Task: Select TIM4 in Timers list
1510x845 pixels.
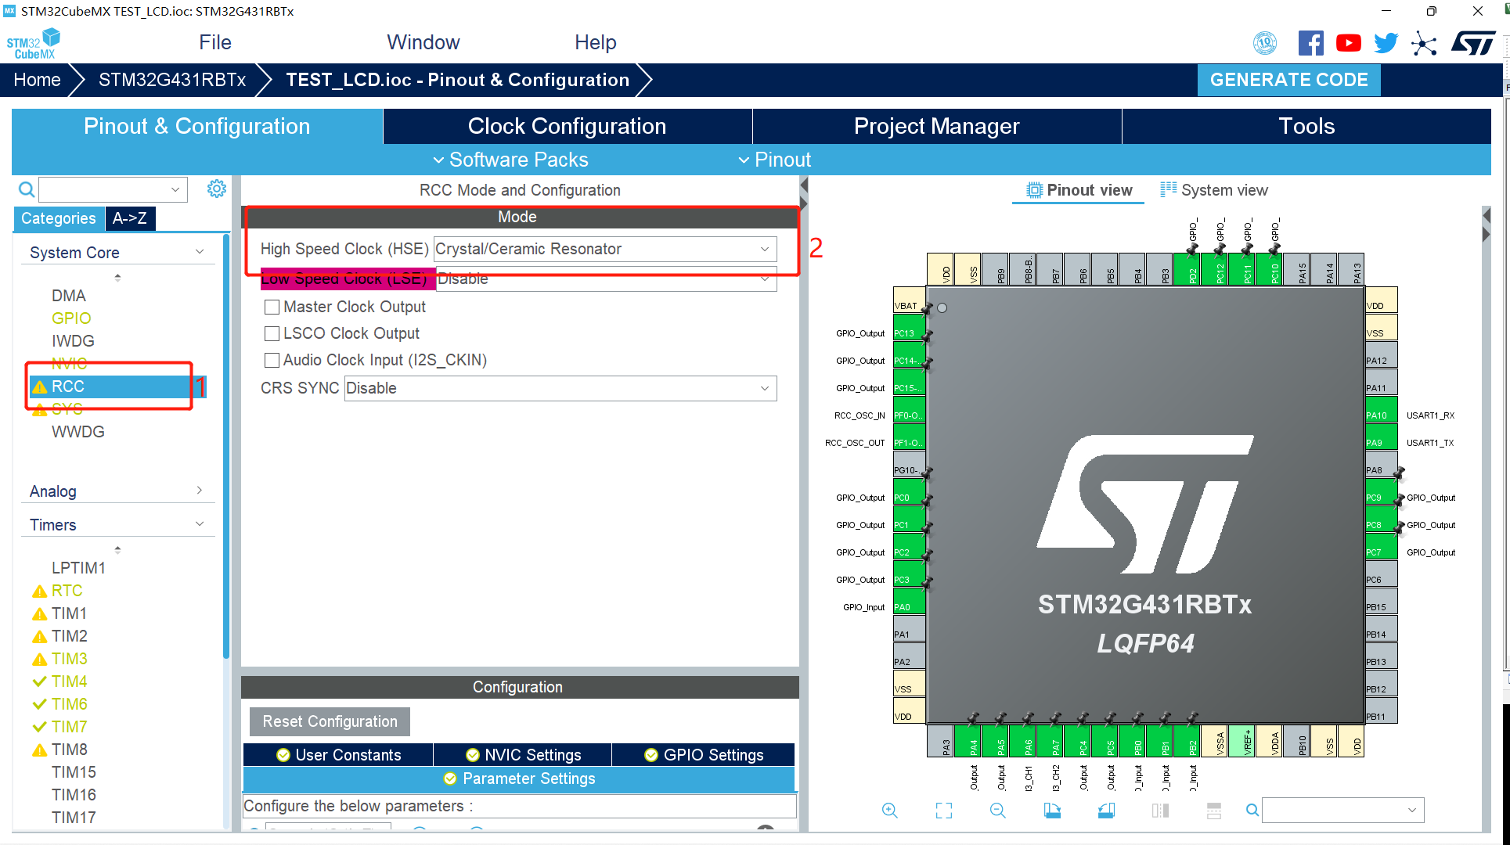Action: point(69,681)
